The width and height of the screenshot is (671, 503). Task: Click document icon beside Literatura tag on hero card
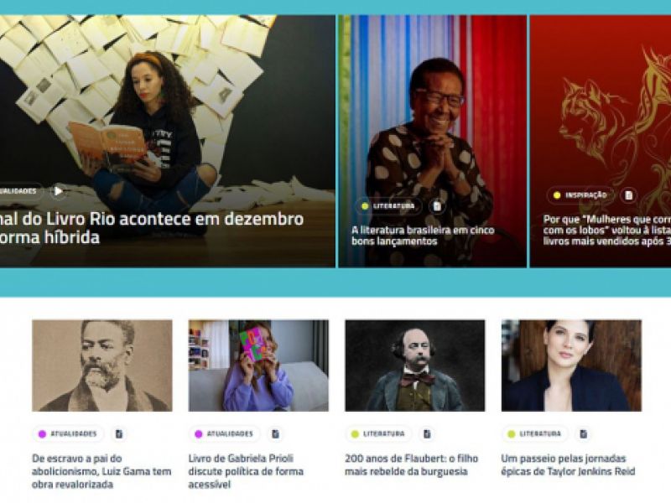[x=437, y=206]
